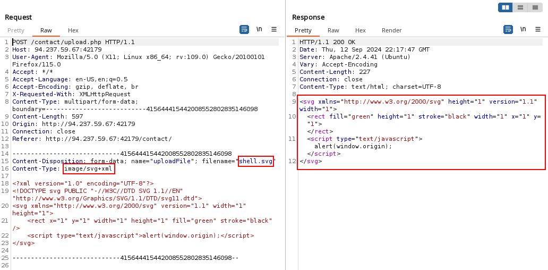
Task: Click the Content-Length: 597 header
Action: pyautogui.click(x=48, y=116)
